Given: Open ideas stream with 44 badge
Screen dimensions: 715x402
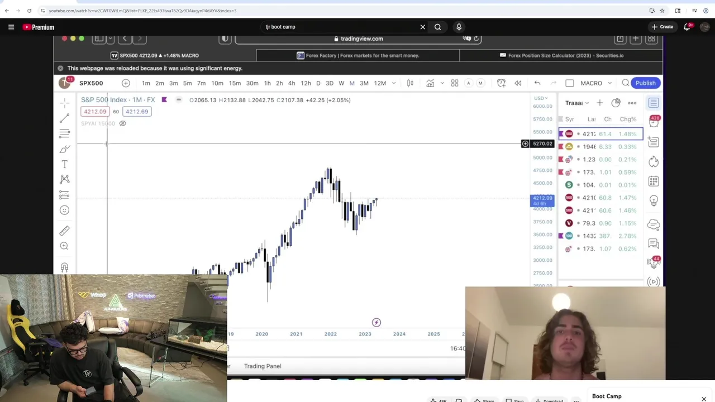Looking at the screenshot, I should pyautogui.click(x=654, y=262).
